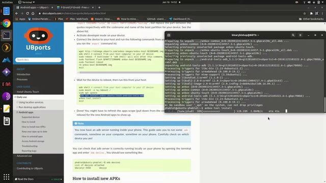Open the terminal hamburger menu
326x183 pixels.
300,35
